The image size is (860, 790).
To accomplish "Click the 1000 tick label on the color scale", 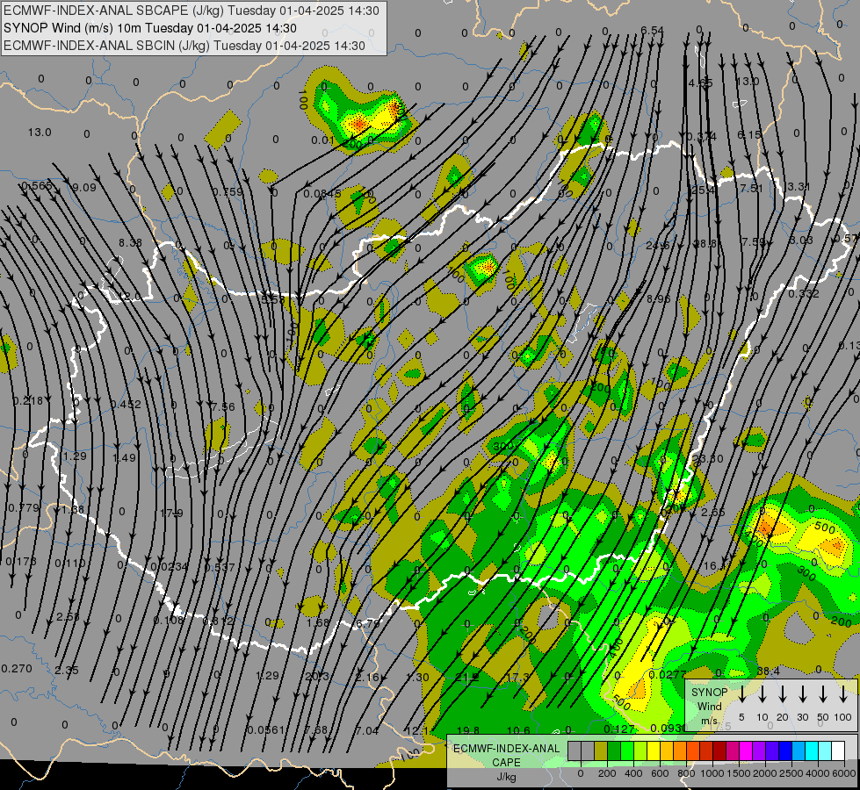I will click(x=712, y=773).
